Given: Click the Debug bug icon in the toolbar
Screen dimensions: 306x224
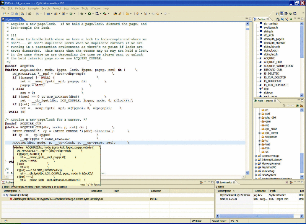Looking at the screenshot, I should point(82,14).
